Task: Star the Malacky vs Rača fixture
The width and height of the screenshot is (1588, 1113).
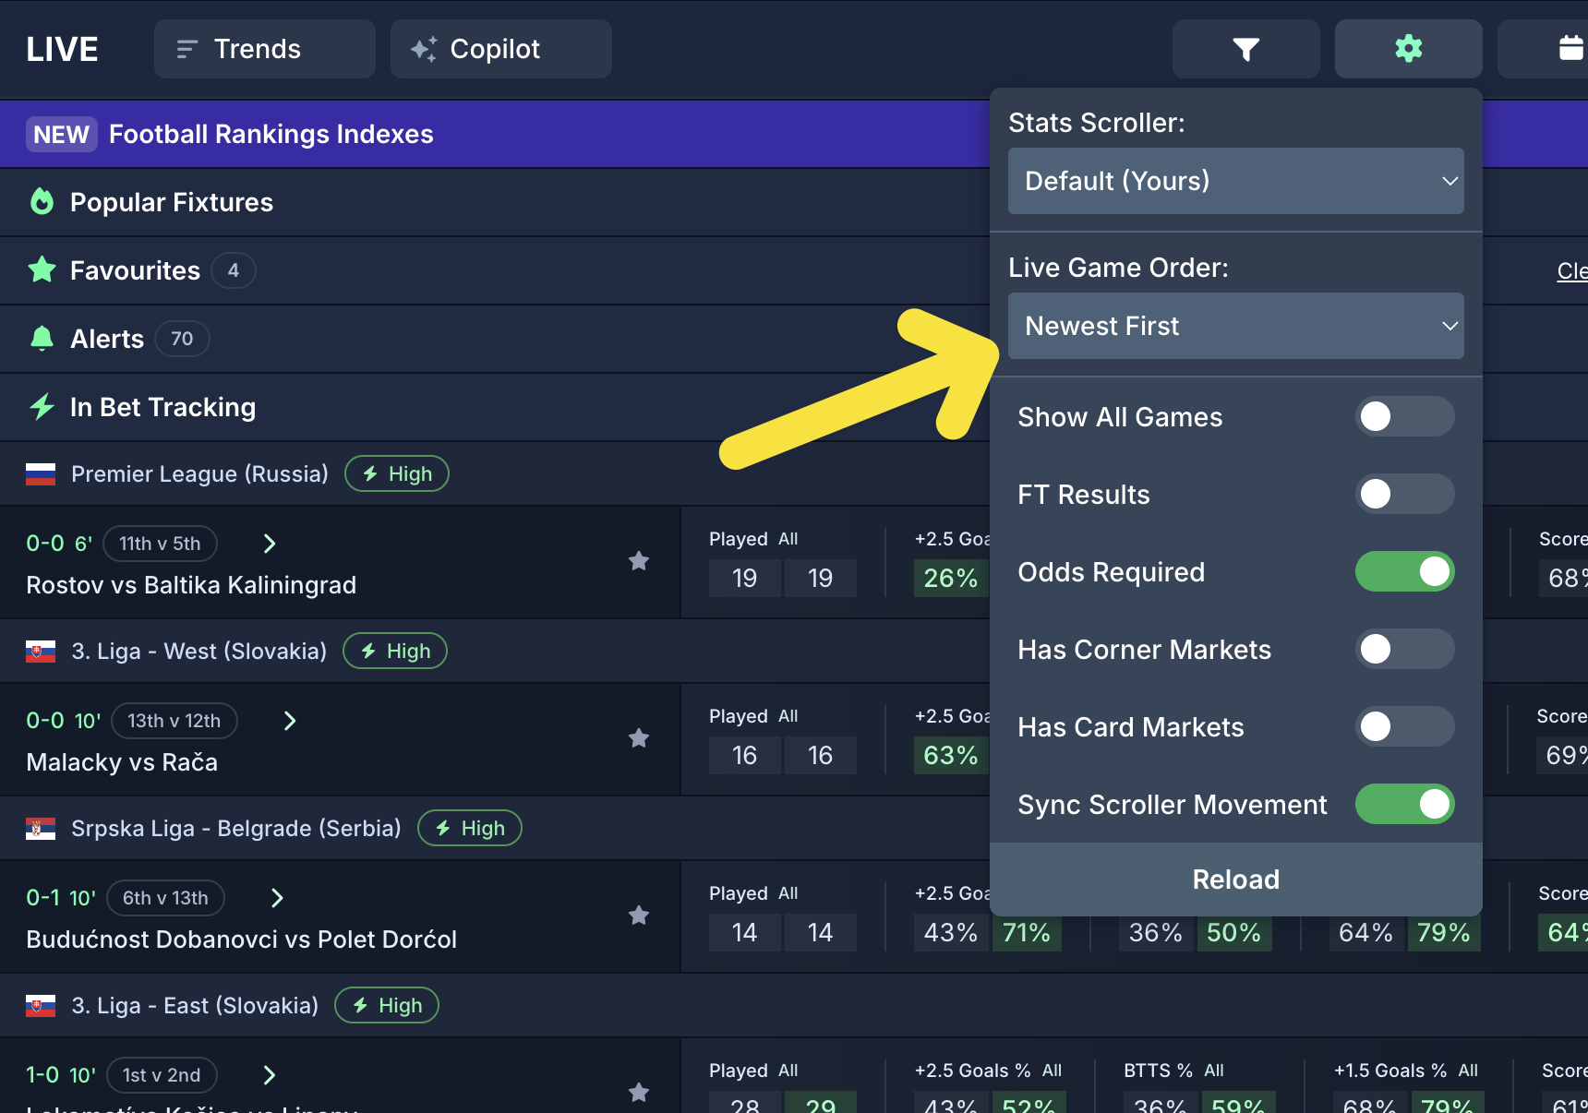Action: tap(639, 738)
